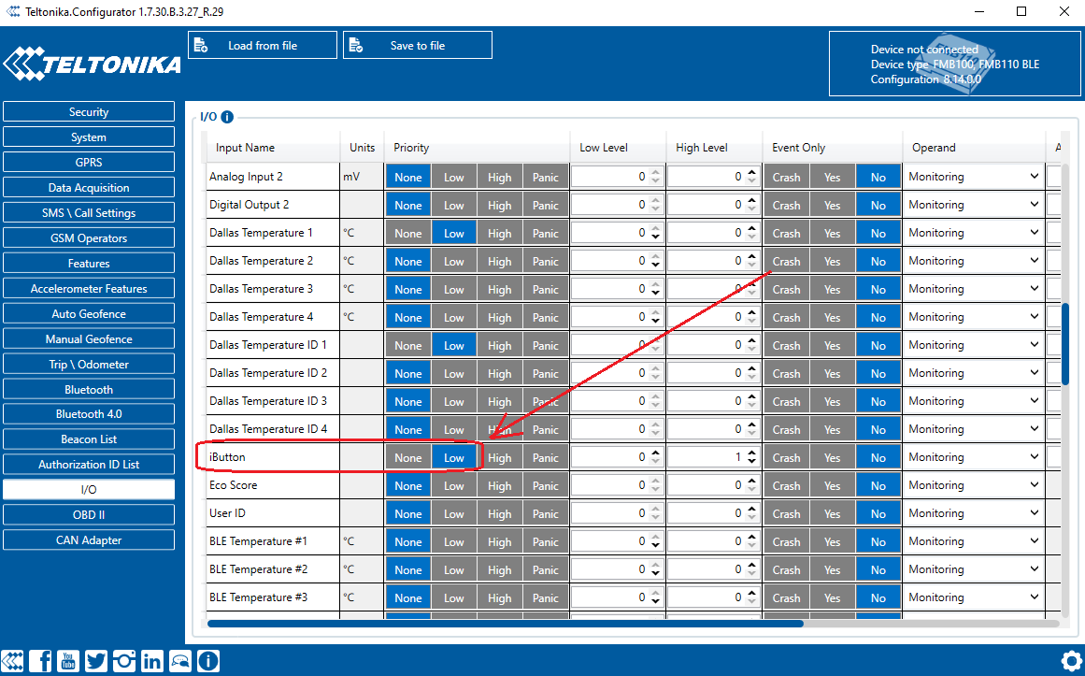Click the horizontal scrollbar under the I/O table
1085x676 pixels.
505,624
